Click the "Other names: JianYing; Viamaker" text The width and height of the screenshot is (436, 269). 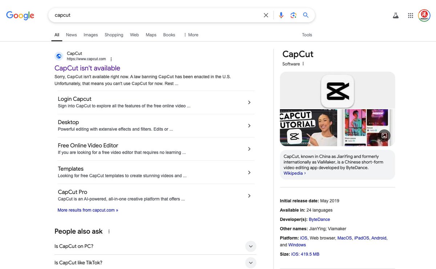point(313,229)
